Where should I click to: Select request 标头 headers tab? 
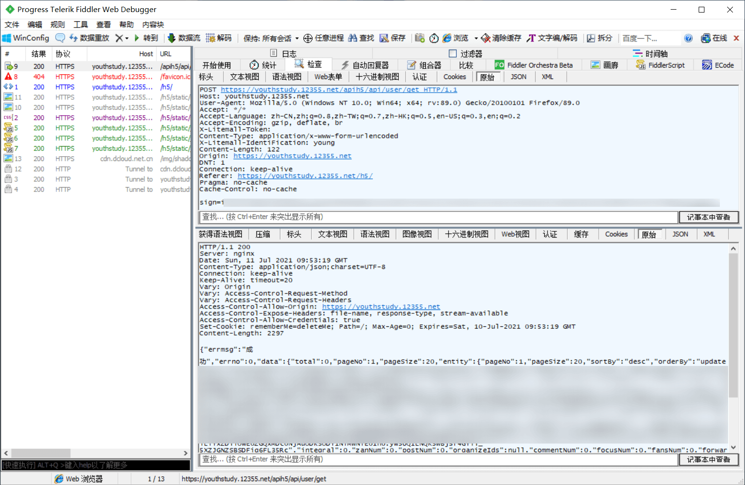click(206, 77)
